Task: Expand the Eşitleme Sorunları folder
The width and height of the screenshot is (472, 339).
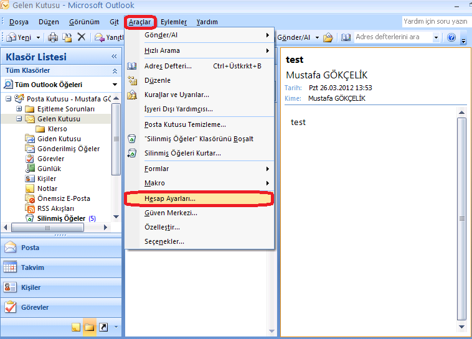Action: click(19, 109)
